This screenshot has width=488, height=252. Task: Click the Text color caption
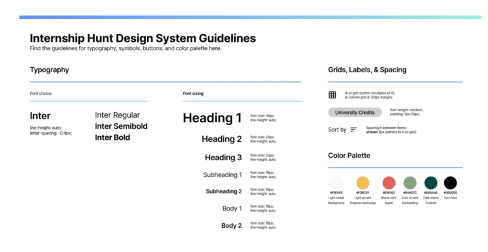click(x=450, y=198)
